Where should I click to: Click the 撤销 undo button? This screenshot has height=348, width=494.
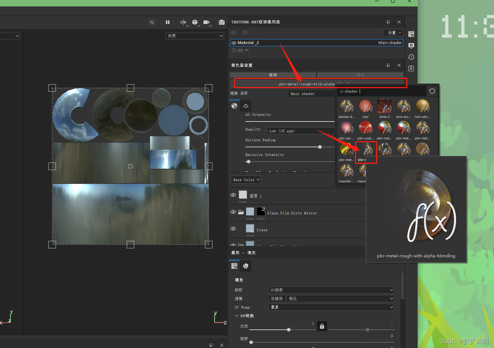pos(273,75)
